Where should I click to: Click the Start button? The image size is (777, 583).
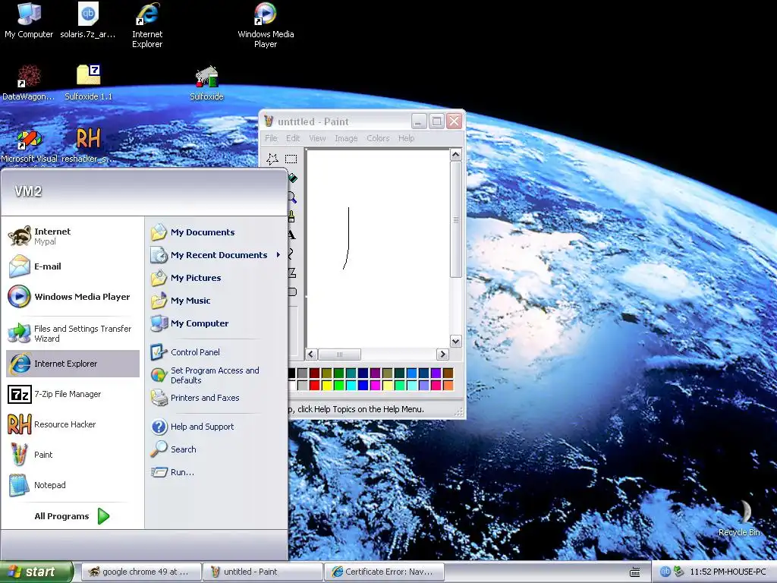36,572
